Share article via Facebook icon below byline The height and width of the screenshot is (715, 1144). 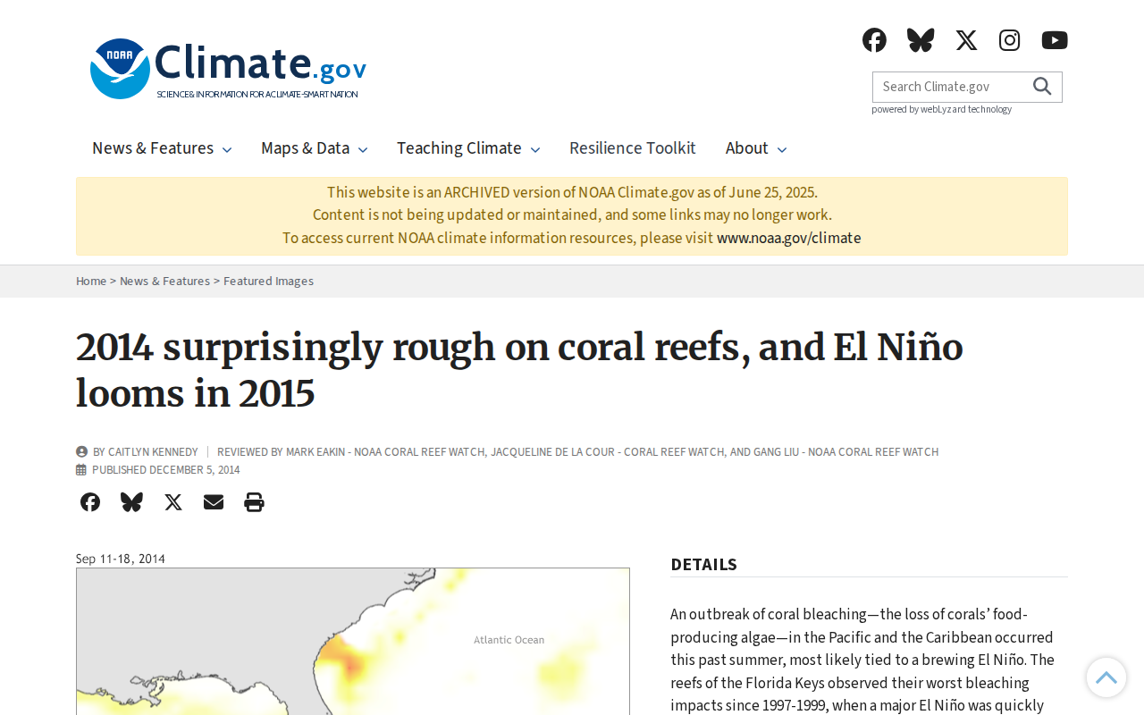click(90, 502)
